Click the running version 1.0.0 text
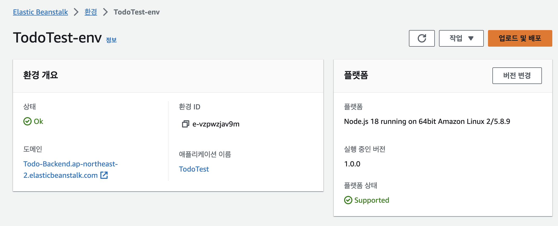The width and height of the screenshot is (558, 226). [x=352, y=164]
